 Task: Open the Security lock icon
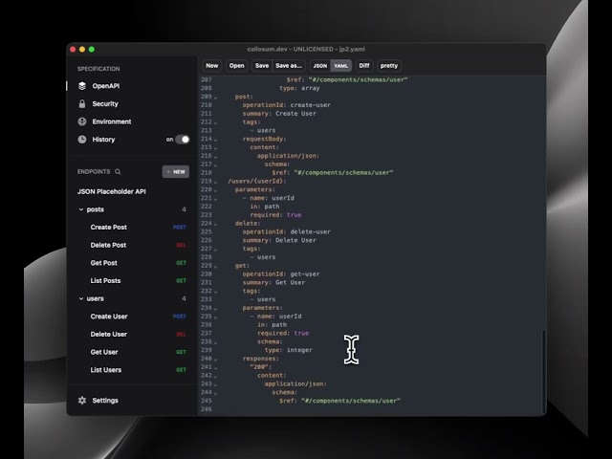pos(82,104)
